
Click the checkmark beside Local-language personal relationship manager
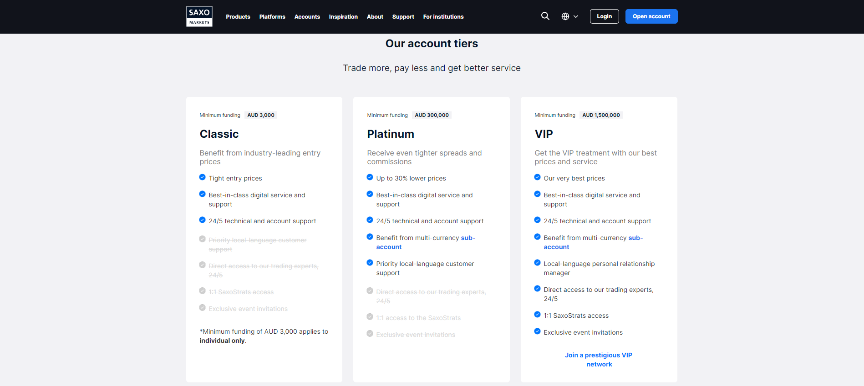pos(538,263)
